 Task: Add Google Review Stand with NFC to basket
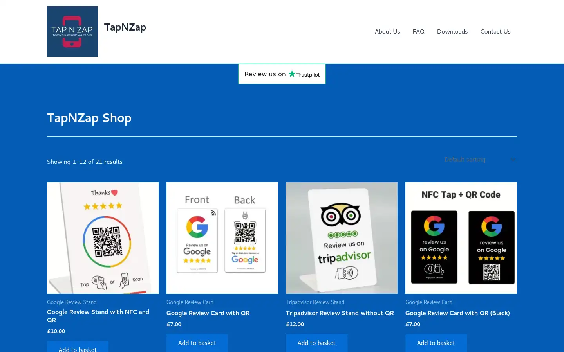click(78, 347)
